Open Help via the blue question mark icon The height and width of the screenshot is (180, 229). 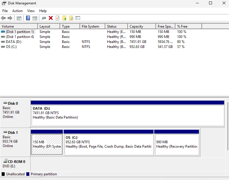coord(28,18)
